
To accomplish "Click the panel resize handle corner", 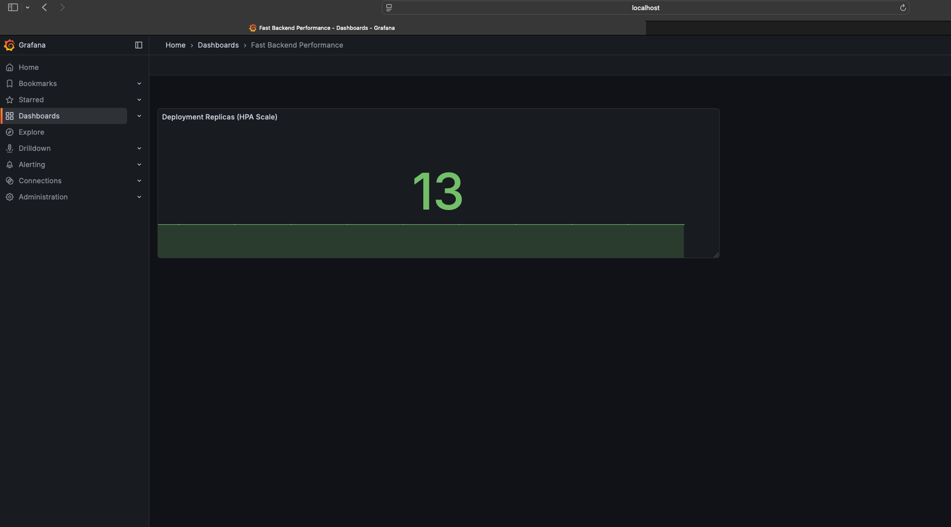I will pos(716,255).
